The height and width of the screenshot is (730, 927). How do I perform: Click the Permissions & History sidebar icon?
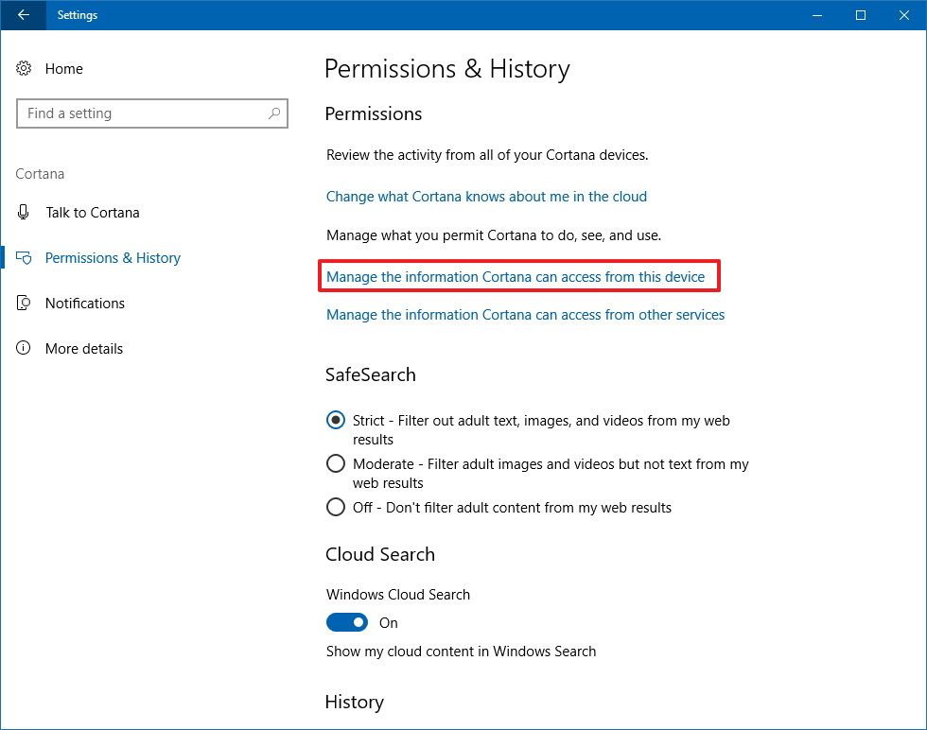pyautogui.click(x=24, y=257)
